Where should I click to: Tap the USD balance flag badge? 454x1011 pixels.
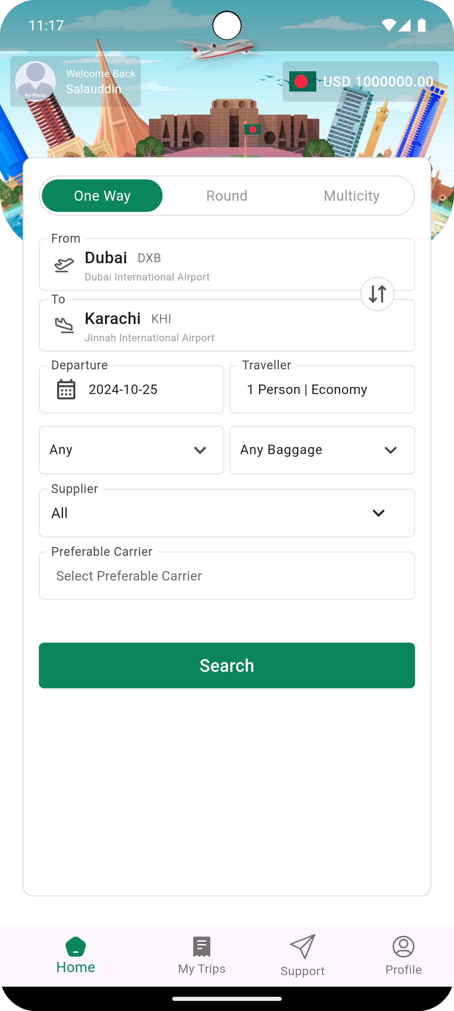click(361, 81)
